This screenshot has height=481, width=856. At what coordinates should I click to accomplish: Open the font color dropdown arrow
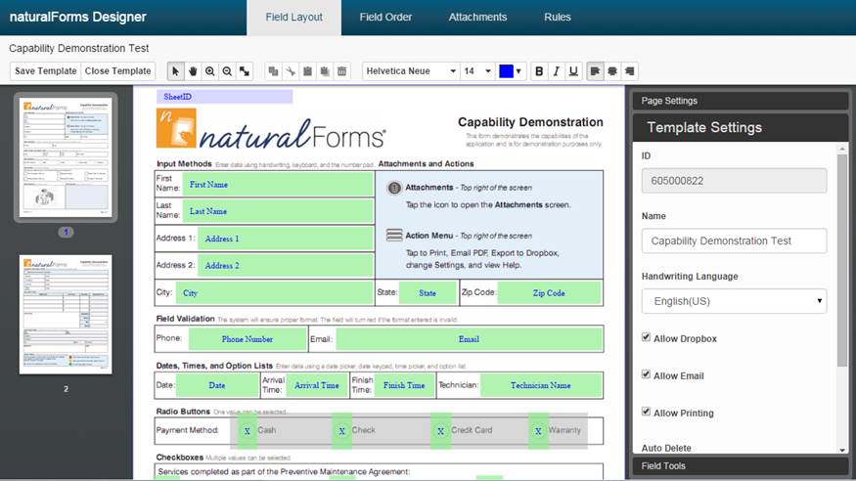click(518, 71)
